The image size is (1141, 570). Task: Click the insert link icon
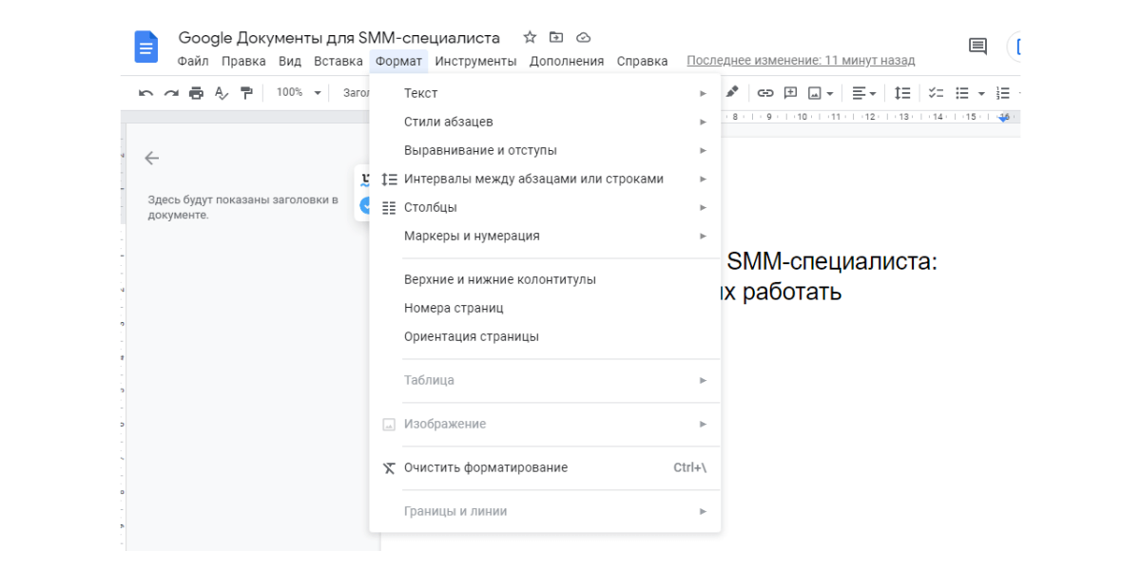click(765, 93)
